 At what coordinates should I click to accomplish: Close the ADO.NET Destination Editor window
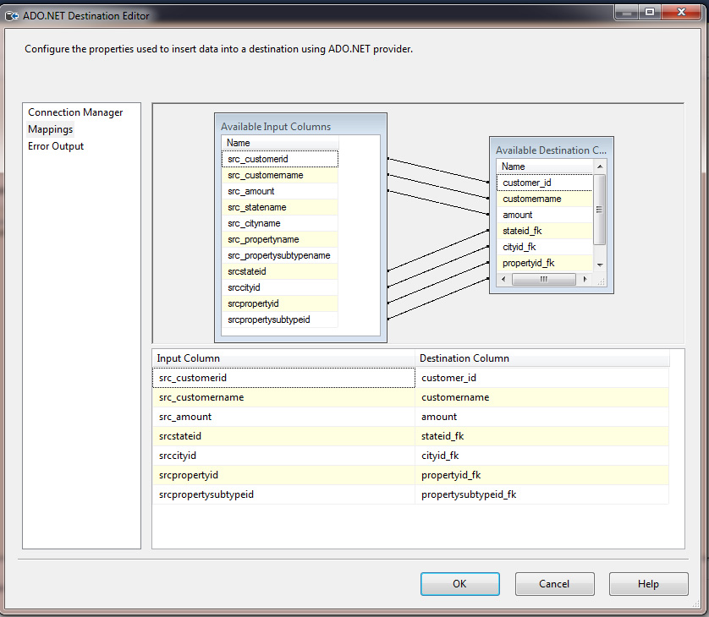click(x=681, y=13)
